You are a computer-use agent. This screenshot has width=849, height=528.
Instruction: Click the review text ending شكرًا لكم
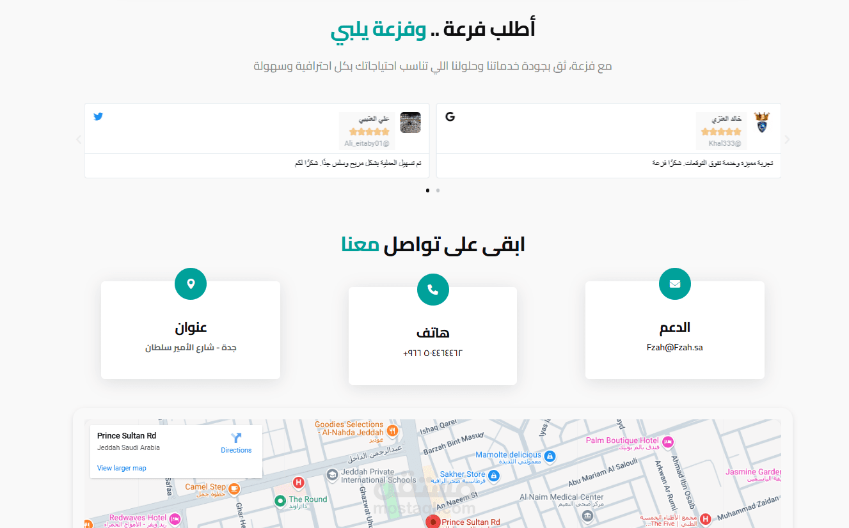[358, 164]
